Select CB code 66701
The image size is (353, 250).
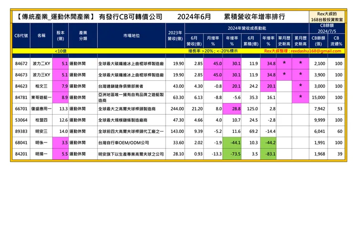tap(21, 109)
